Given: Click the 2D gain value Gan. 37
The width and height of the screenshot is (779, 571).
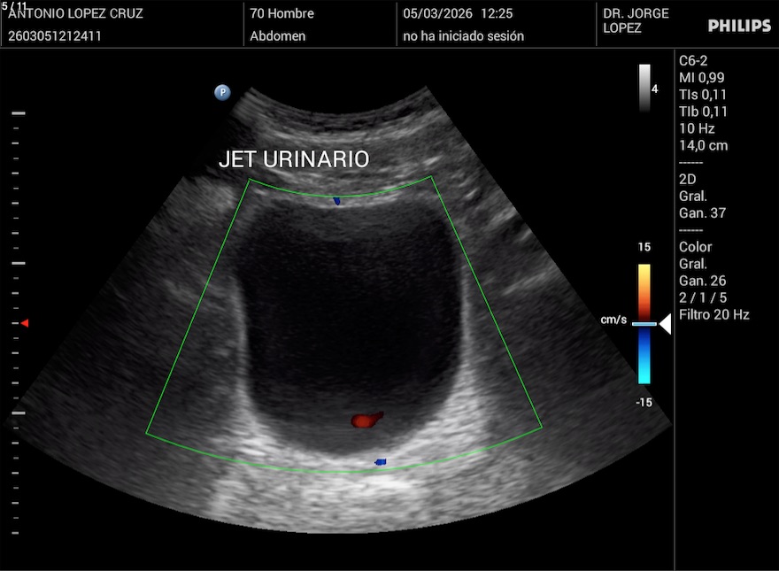Looking at the screenshot, I should coord(702,212).
